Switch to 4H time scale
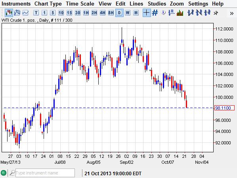Screen dimensions: 237x178 tap(103, 13)
